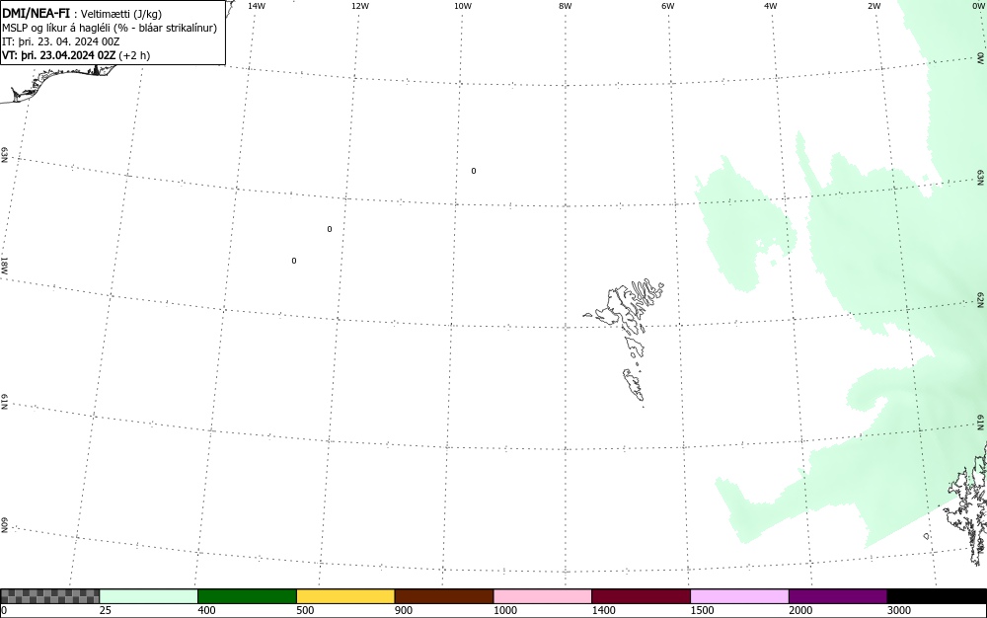Click the pink 1000–1400 legend swatch
The height and width of the screenshot is (618, 987).
[543, 596]
